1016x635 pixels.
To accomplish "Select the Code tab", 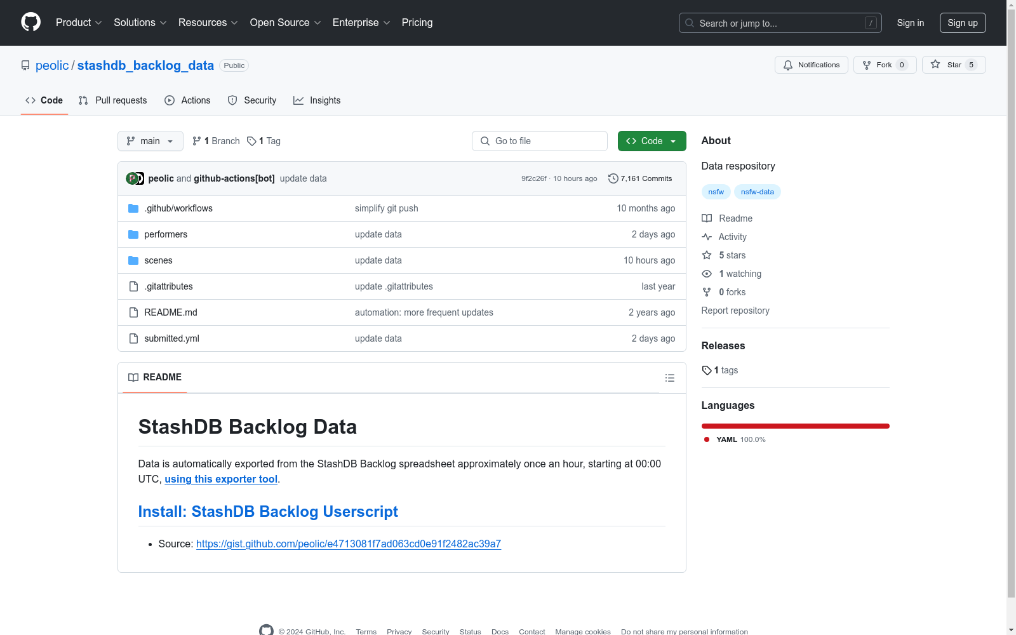I will click(44, 100).
